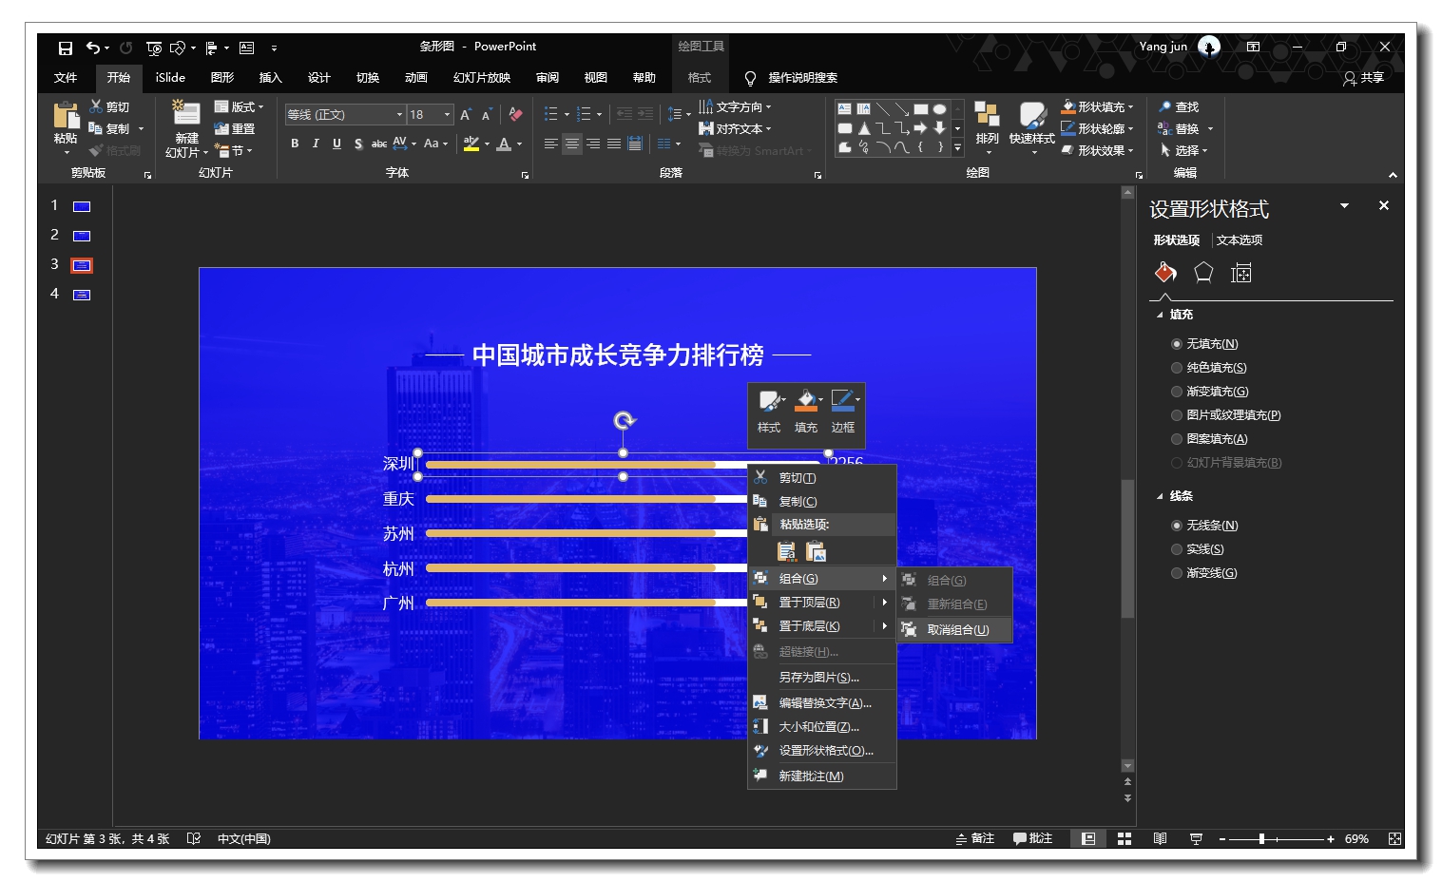Switch to Text Options in format pane
Screen dimensions: 1442x882
[1240, 240]
